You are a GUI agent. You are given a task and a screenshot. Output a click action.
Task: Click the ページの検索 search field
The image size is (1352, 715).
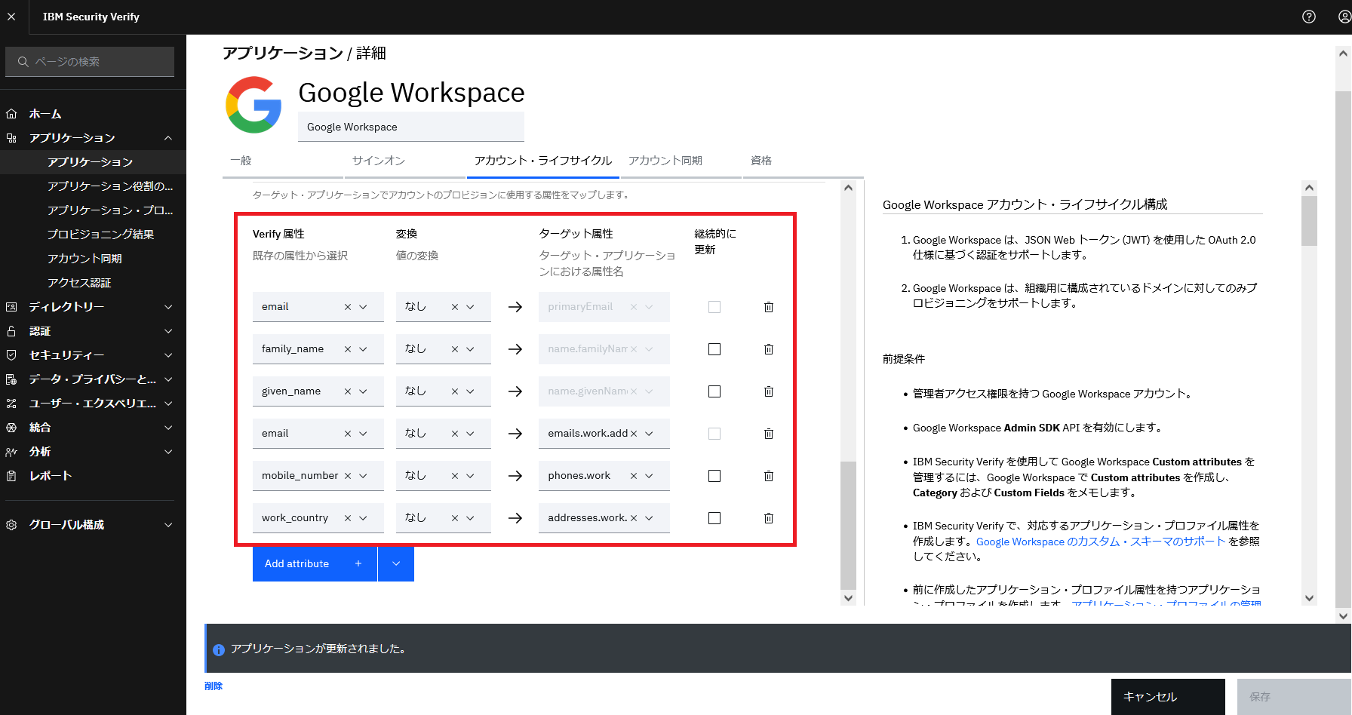90,62
